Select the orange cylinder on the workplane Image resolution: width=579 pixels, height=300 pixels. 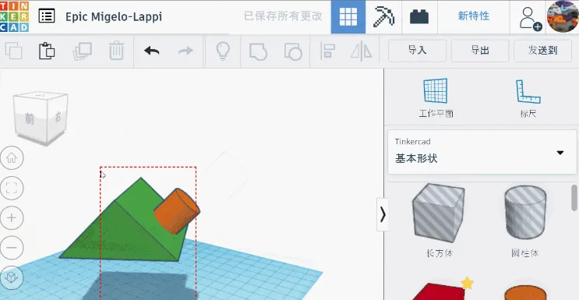point(177,211)
